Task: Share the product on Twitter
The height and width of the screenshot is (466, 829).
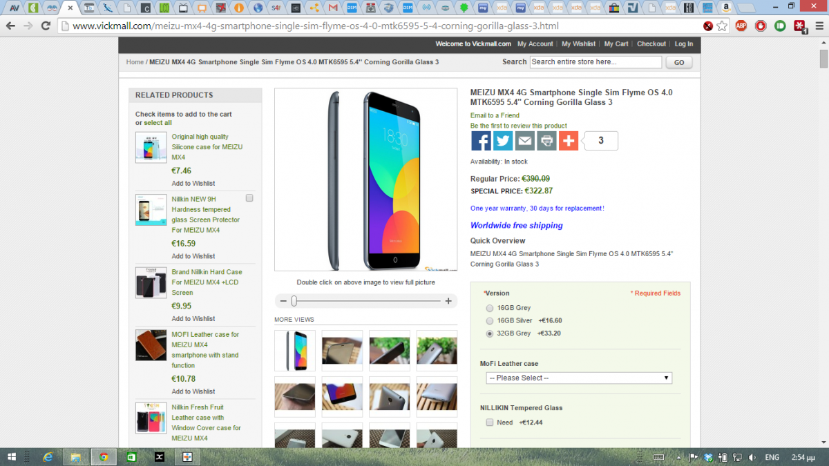Action: pyautogui.click(x=503, y=141)
